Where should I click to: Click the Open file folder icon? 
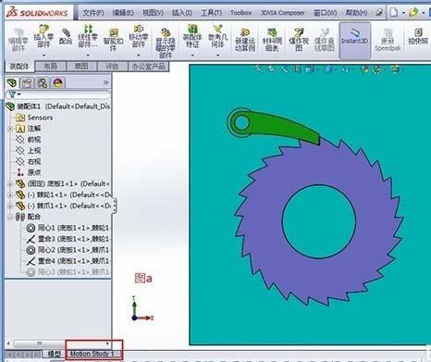point(413,12)
